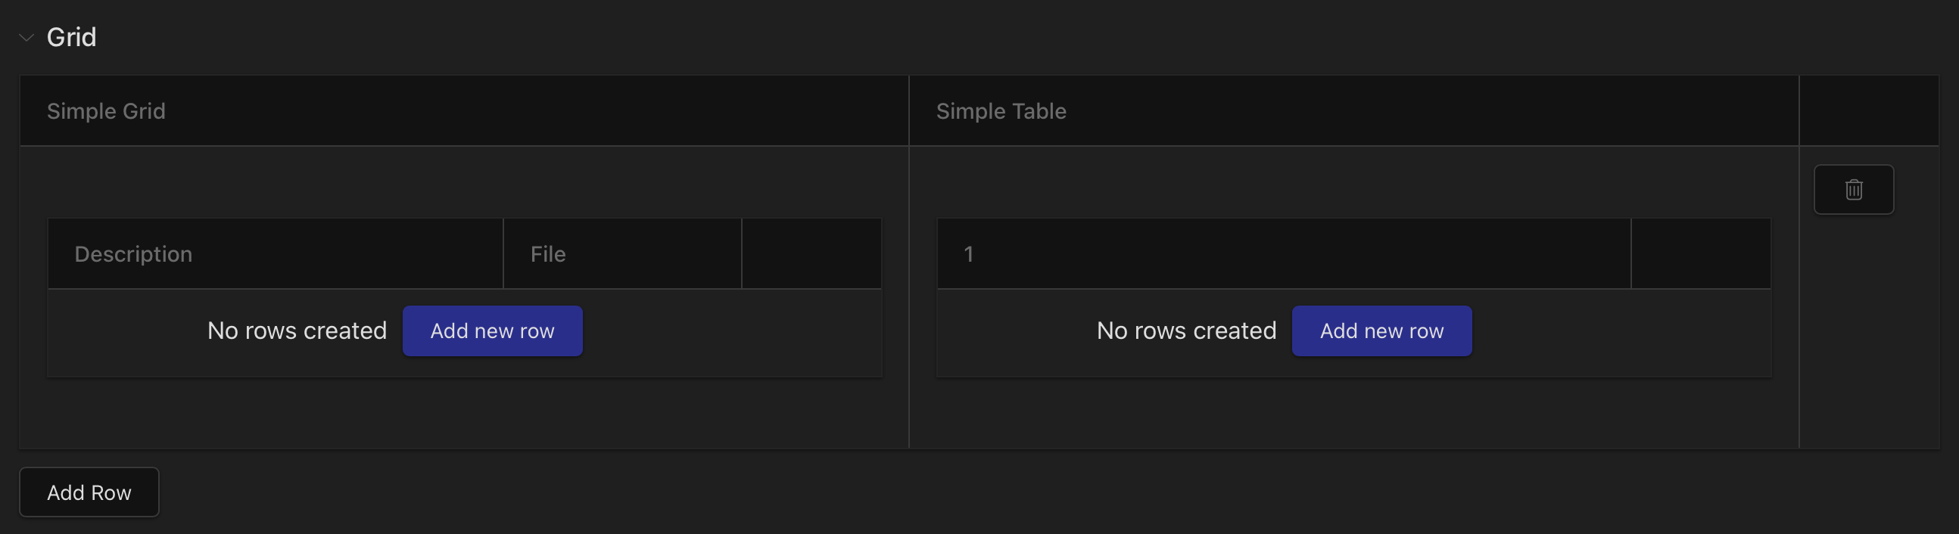The image size is (1959, 534).
Task: Delete the grid row with trash icon
Action: click(x=1853, y=189)
